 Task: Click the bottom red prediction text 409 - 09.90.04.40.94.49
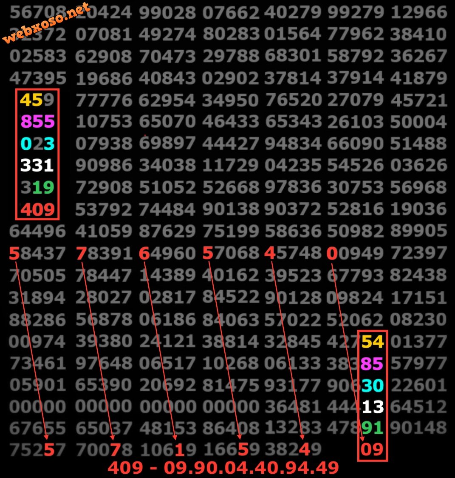223,468
